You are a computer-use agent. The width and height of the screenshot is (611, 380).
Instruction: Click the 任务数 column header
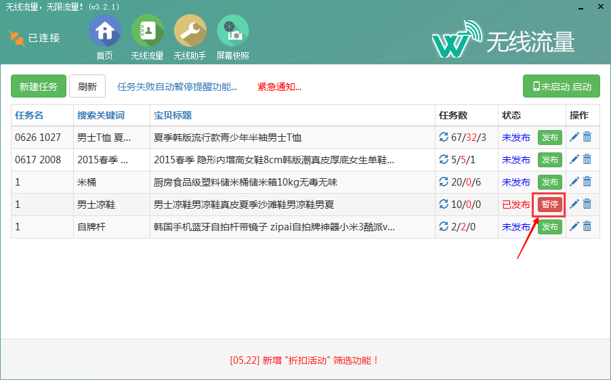(x=453, y=115)
